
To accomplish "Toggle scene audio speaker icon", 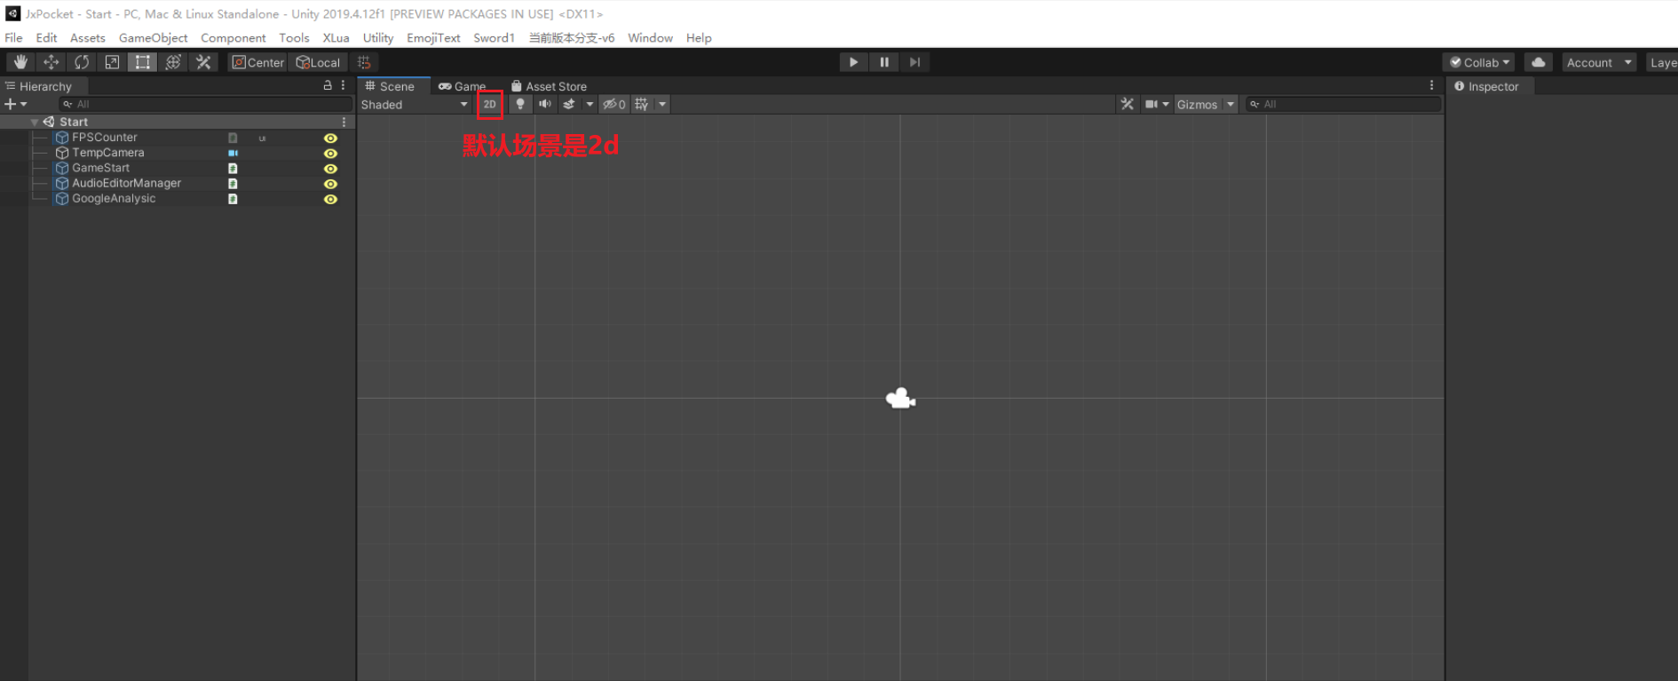I will (544, 104).
